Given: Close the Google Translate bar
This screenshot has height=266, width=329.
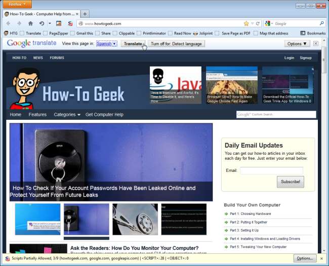Looking at the screenshot, I should [316, 43].
